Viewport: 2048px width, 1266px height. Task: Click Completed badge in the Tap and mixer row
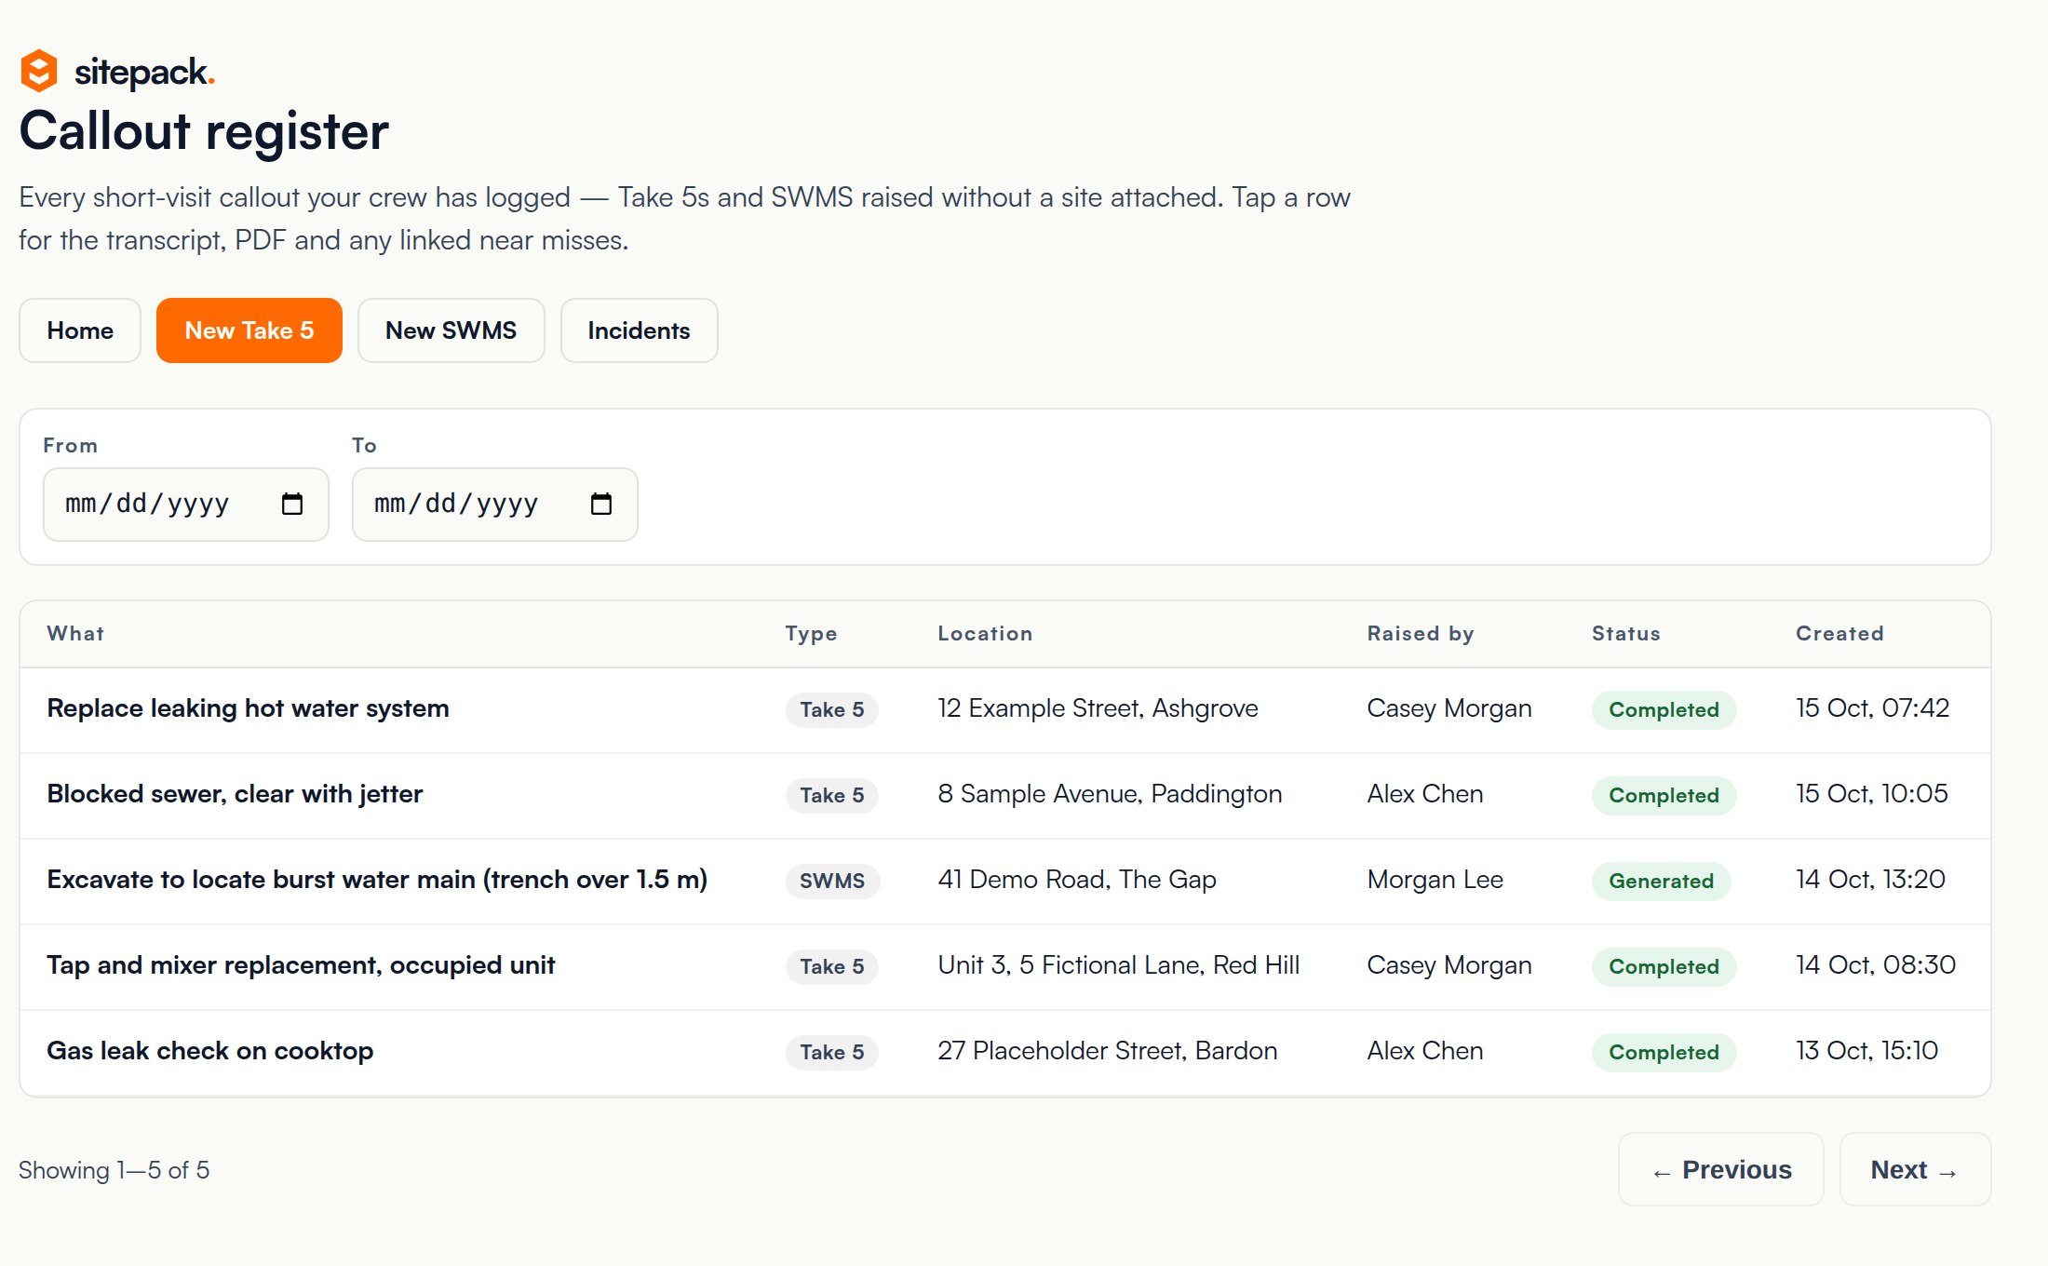click(1664, 966)
